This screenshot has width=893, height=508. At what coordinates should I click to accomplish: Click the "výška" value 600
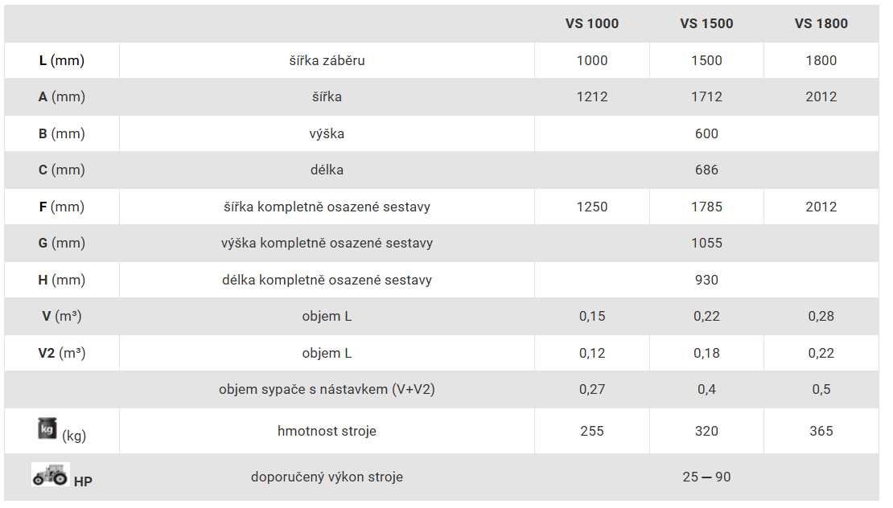tap(706, 133)
